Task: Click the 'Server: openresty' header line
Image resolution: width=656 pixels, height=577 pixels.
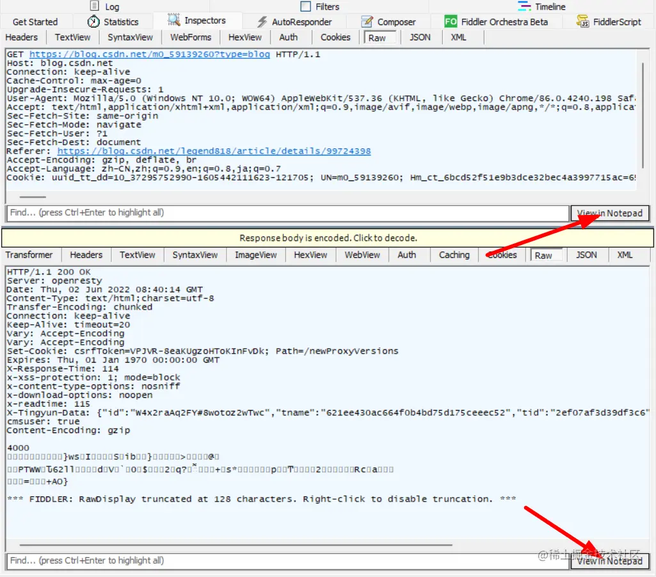Action: coord(54,281)
